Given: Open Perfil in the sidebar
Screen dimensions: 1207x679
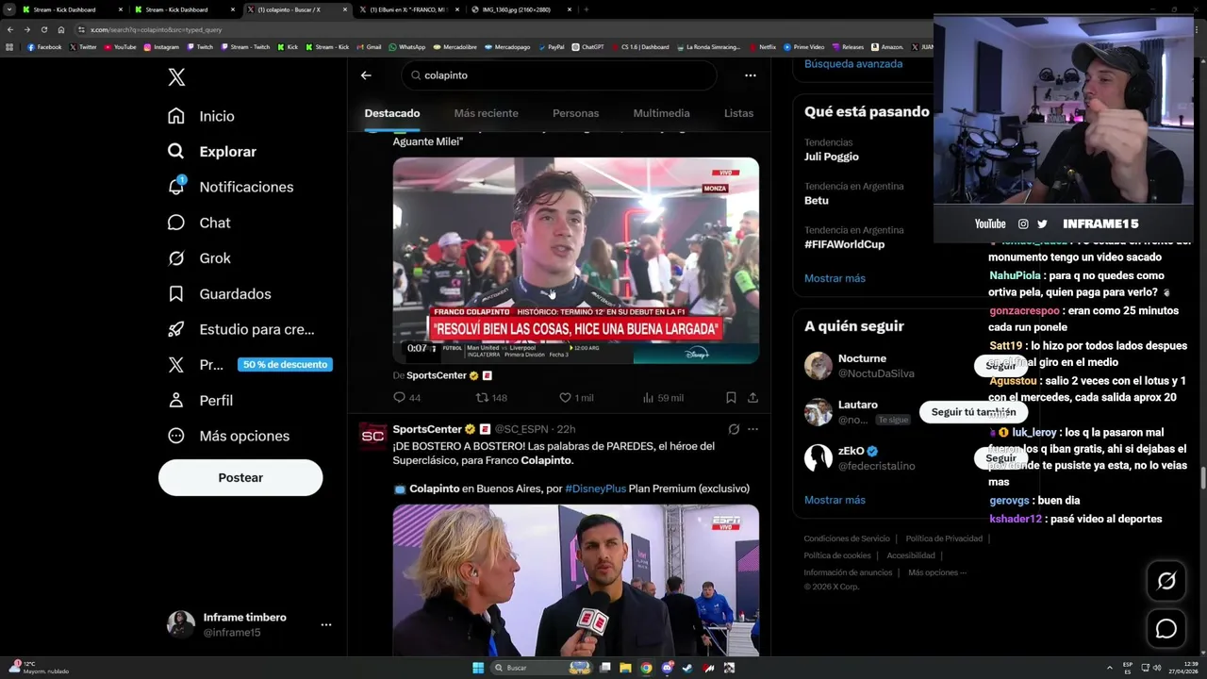Looking at the screenshot, I should pos(200,400).
